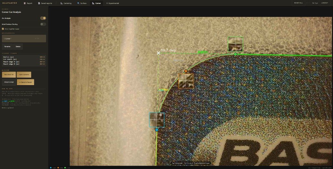The image size is (333, 169).
Task: Click the New from file button
Action: tap(8, 74)
